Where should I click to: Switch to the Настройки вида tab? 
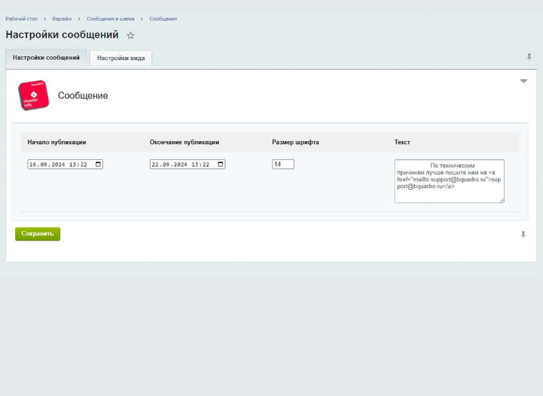[x=121, y=58]
